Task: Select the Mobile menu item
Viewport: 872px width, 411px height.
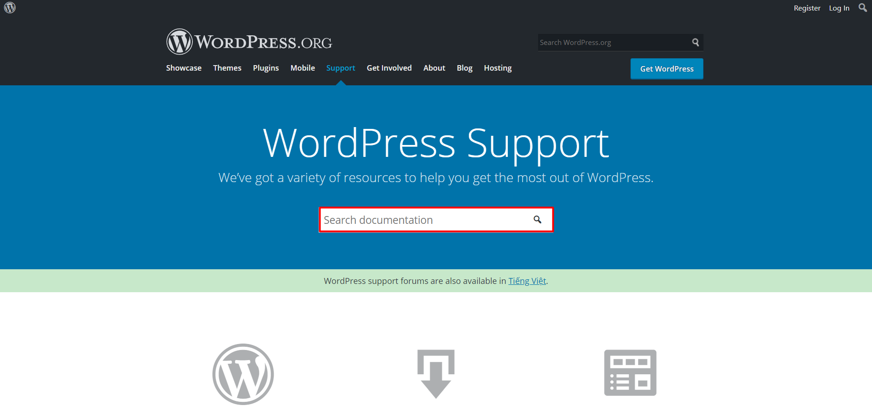Action: pyautogui.click(x=303, y=68)
